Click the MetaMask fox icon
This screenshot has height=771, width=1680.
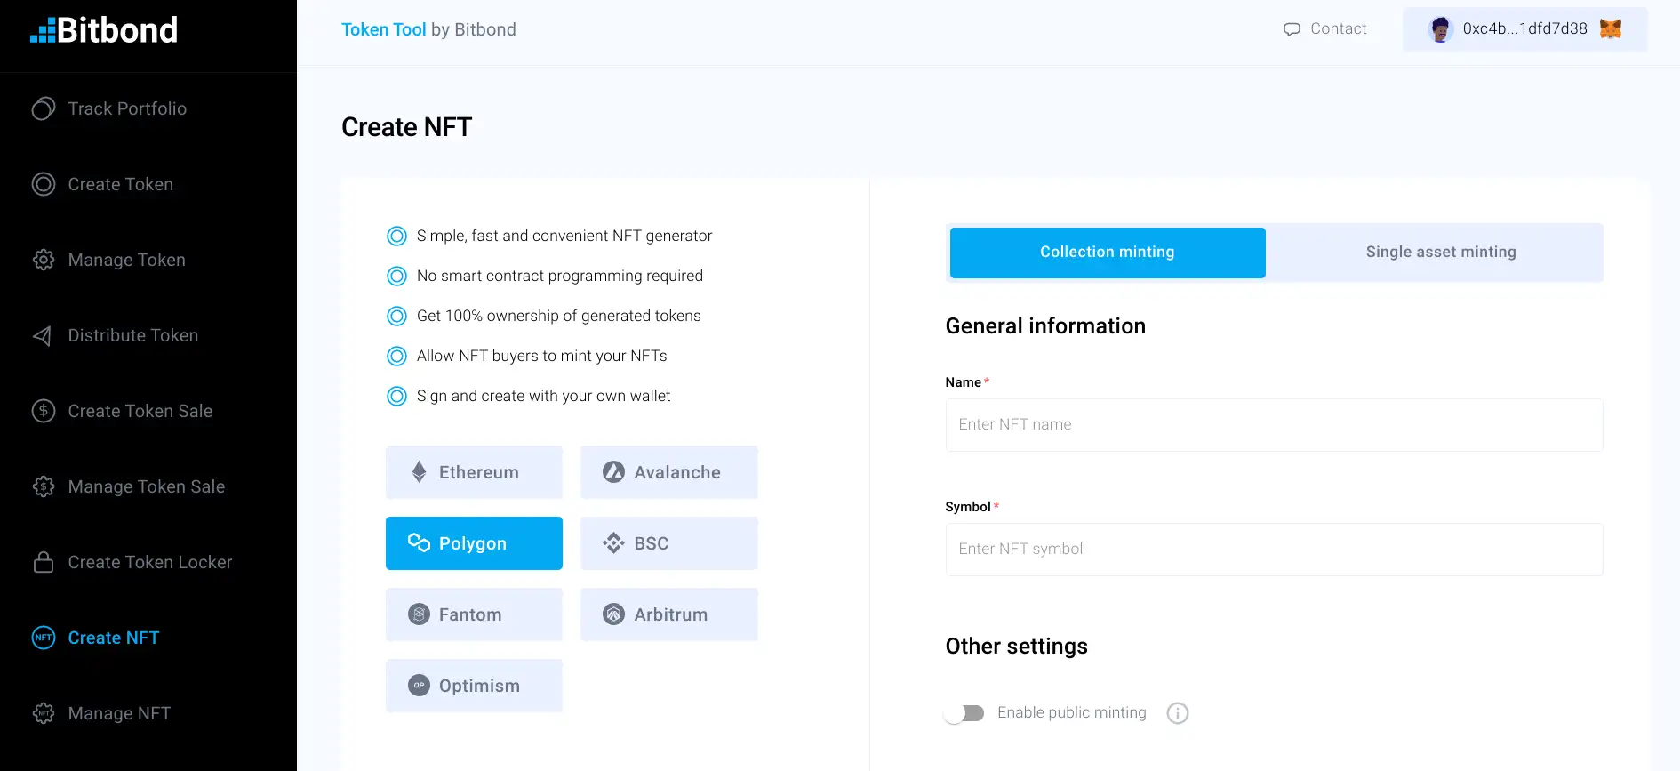point(1610,28)
